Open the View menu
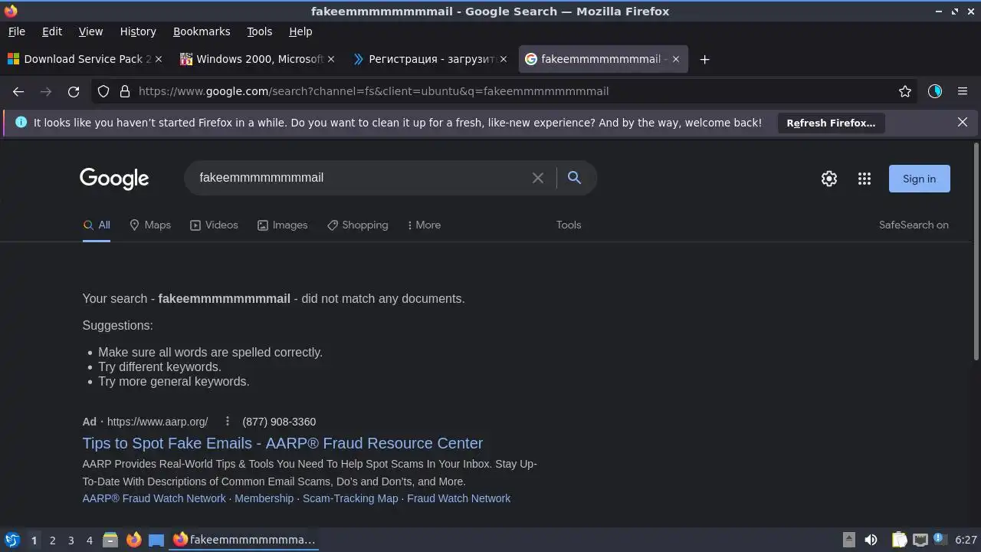This screenshot has width=981, height=552. pos(90,31)
